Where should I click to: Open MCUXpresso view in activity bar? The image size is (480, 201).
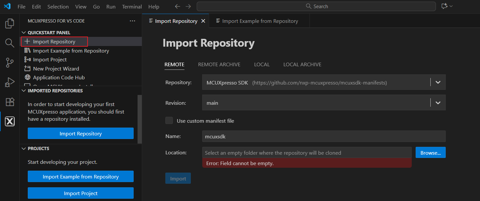click(10, 121)
